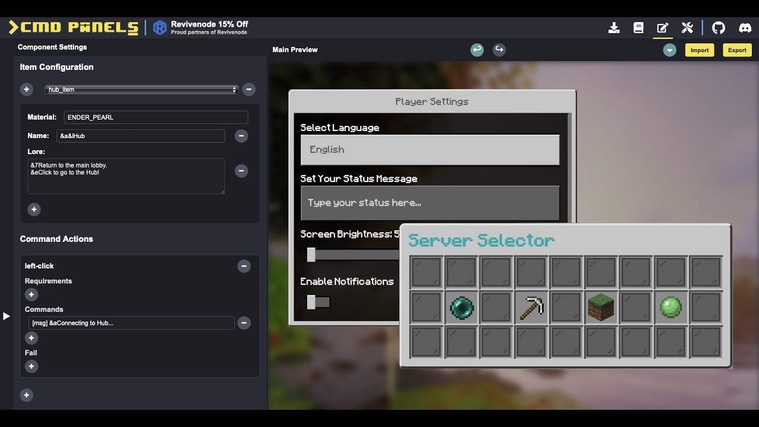Click the redo arrow button

[x=499, y=50]
